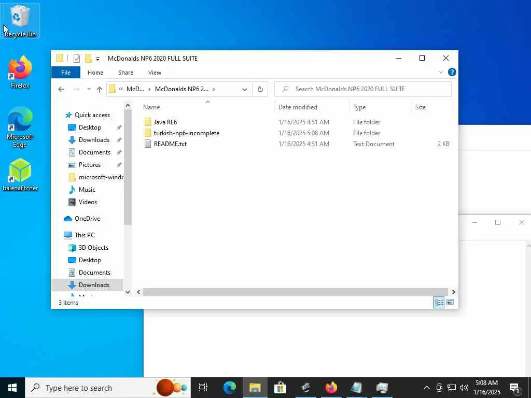Click the New folder quick access toolbar icon
The height and width of the screenshot is (398, 531).
(x=88, y=59)
